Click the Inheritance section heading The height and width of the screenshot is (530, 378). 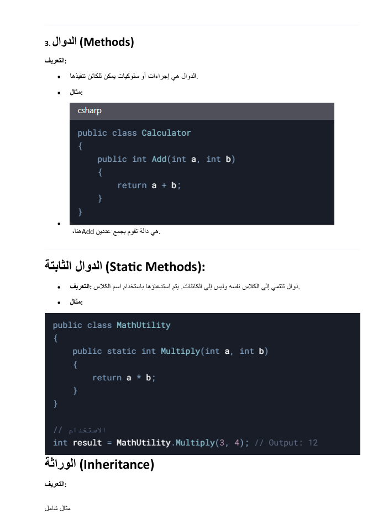click(99, 464)
